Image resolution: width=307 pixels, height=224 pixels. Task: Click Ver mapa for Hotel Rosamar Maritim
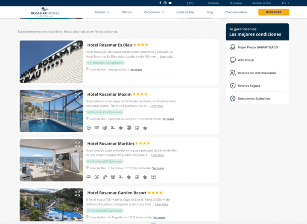[158, 168]
